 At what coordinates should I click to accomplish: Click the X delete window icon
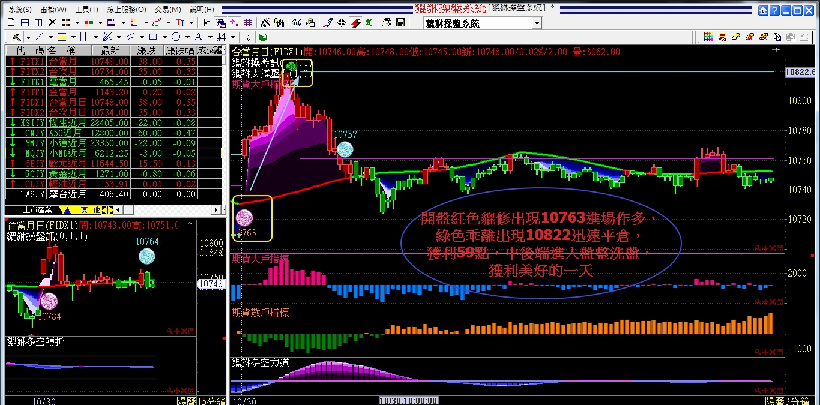pos(52,22)
